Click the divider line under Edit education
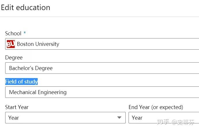The width and height of the screenshot is (199, 130). click(x=99, y=17)
